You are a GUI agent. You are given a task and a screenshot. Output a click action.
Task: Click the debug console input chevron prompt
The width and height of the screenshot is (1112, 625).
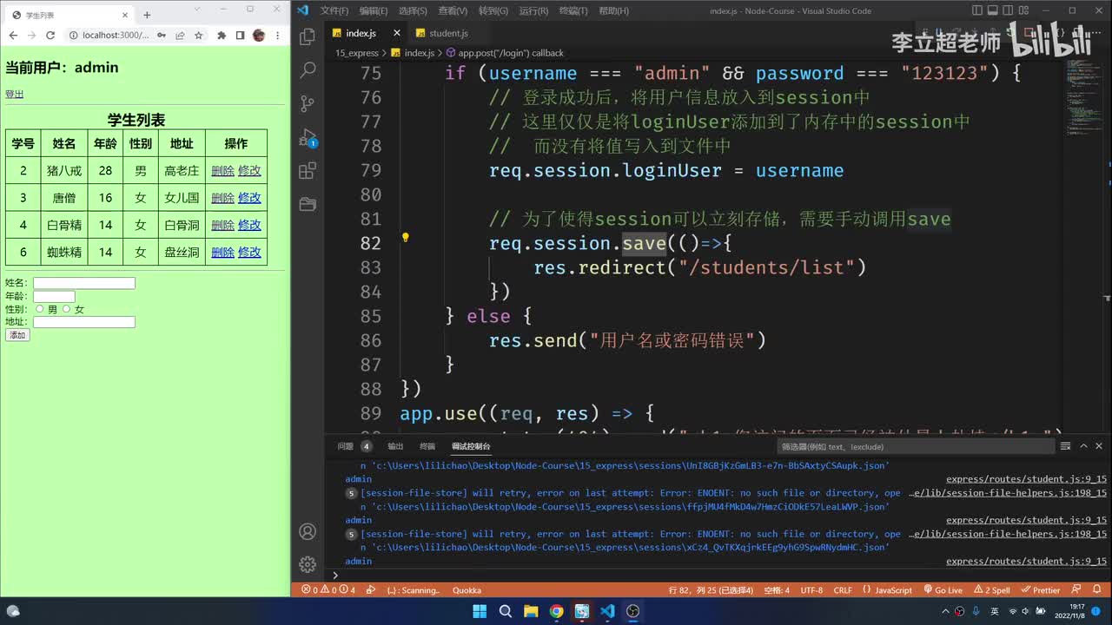[335, 575]
